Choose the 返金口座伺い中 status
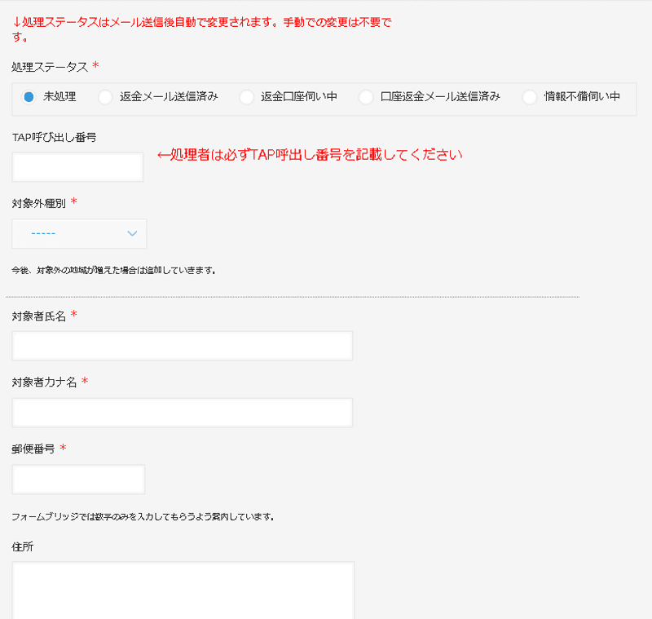This screenshot has height=619, width=652. click(x=247, y=97)
